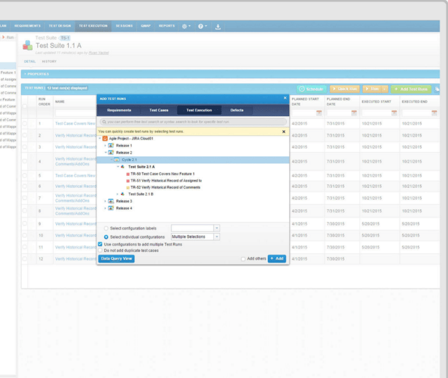The image size is (448, 378).
Task: Click the red status square of TR-50
Action: [128, 174]
